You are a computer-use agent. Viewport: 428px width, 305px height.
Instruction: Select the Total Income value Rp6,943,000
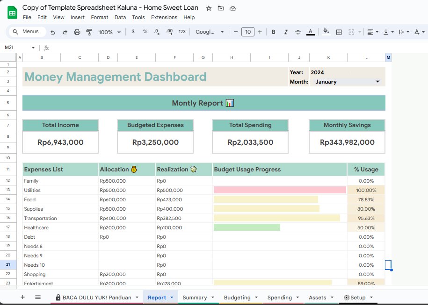click(60, 142)
